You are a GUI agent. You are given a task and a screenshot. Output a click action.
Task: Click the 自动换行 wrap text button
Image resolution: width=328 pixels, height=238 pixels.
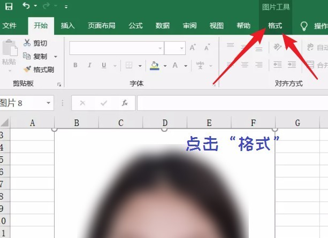[317, 47]
